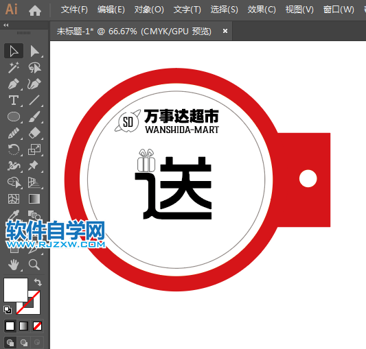Set paint mode to None
The height and width of the screenshot is (349, 366).
37,326
